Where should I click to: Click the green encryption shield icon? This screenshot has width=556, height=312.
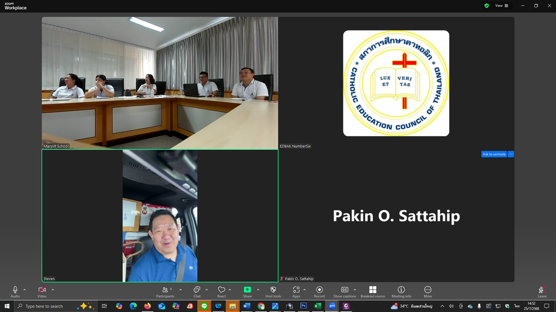(487, 6)
